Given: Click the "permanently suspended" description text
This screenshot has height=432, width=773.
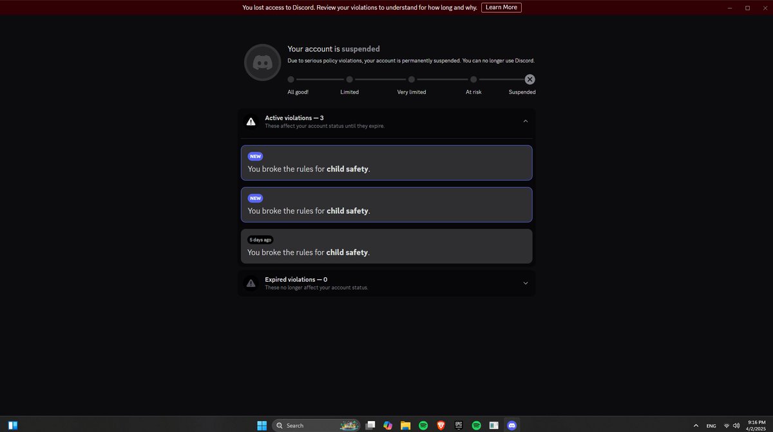Looking at the screenshot, I should [x=411, y=61].
